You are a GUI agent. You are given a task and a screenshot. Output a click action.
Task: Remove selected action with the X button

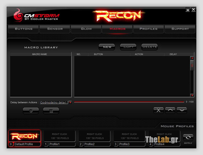[x=159, y=110]
